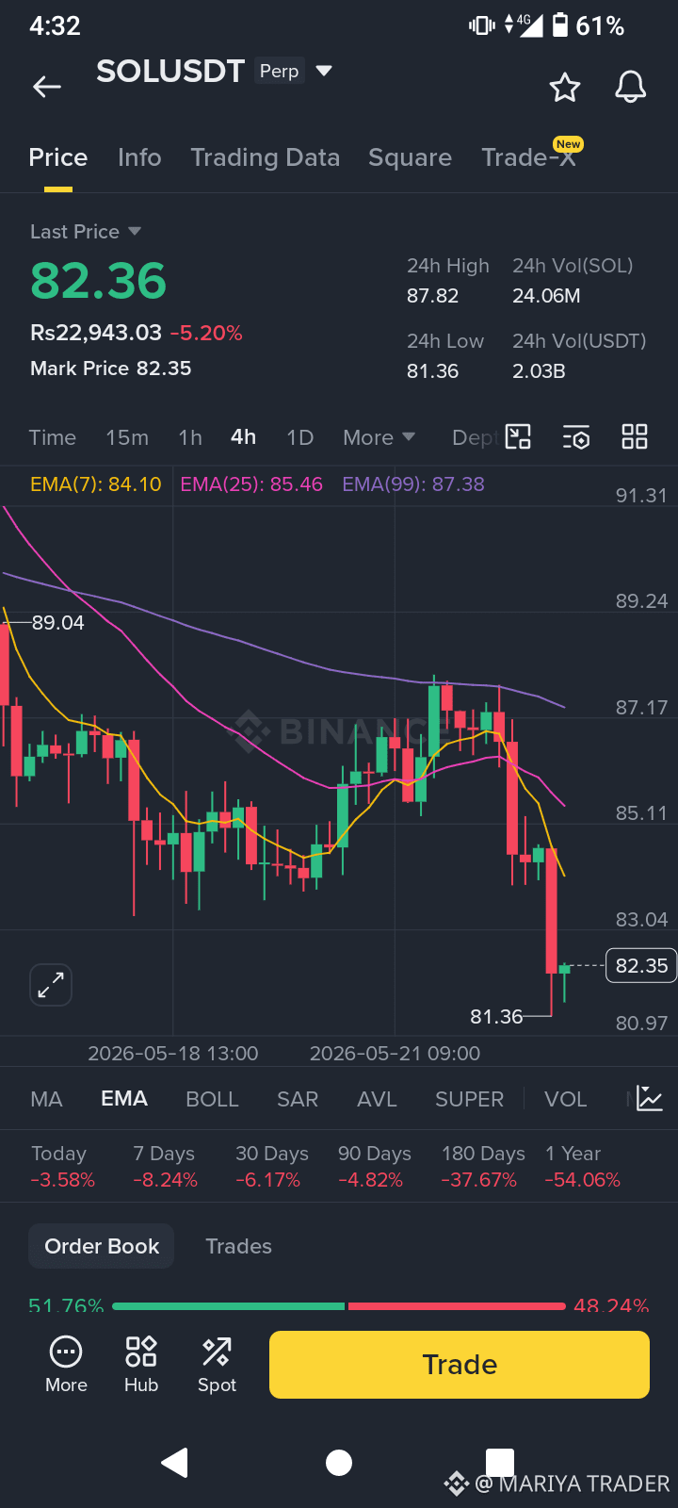Enable the VOL sub-indicator
Viewport: 678px width, 1508px height.
[x=565, y=1099]
